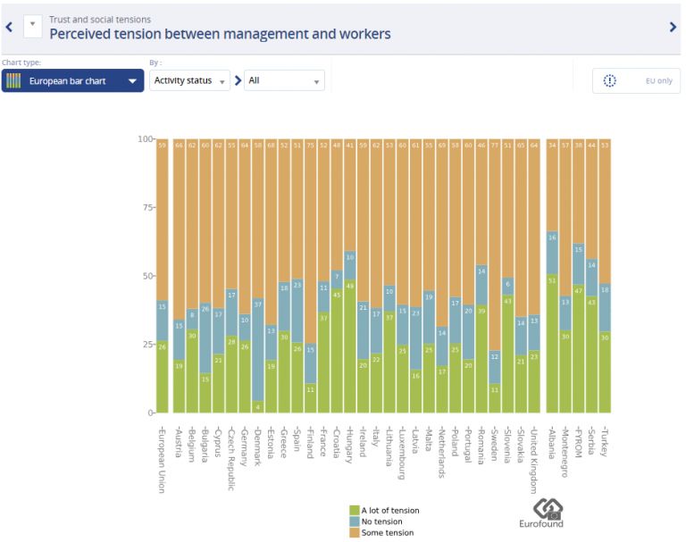Click the chevron between Activity status and All
The image size is (686, 542).
(238, 80)
